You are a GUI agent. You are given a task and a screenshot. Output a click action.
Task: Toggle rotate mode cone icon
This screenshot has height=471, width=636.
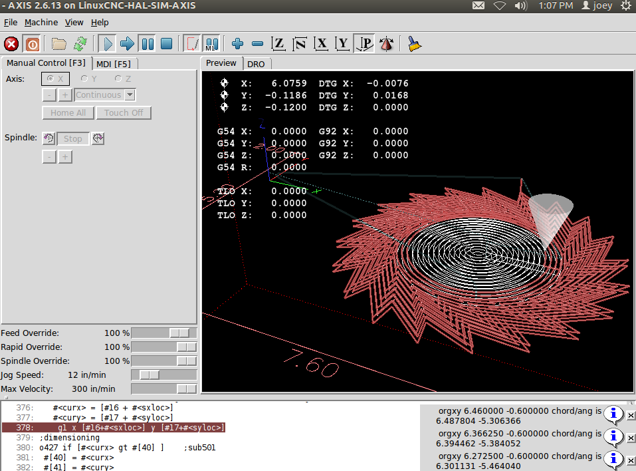coord(386,45)
